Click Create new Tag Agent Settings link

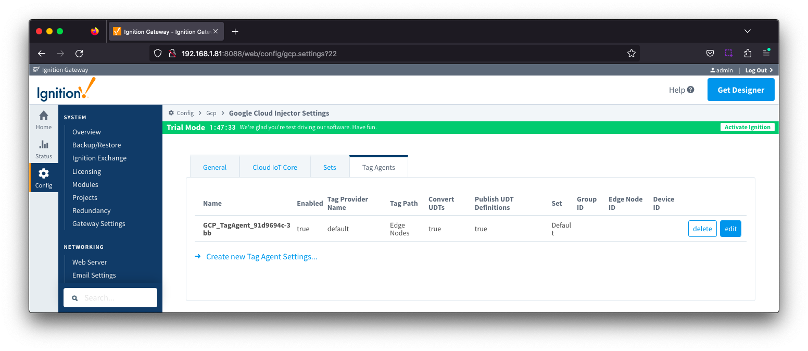pos(261,257)
